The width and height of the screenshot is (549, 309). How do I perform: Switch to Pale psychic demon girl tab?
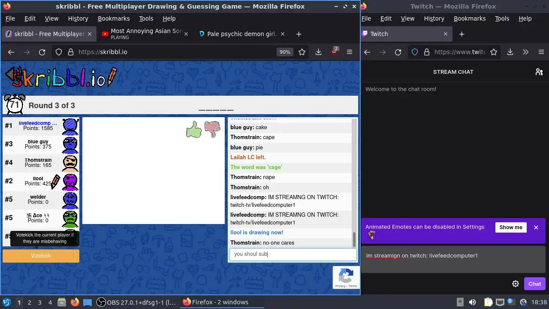click(241, 34)
